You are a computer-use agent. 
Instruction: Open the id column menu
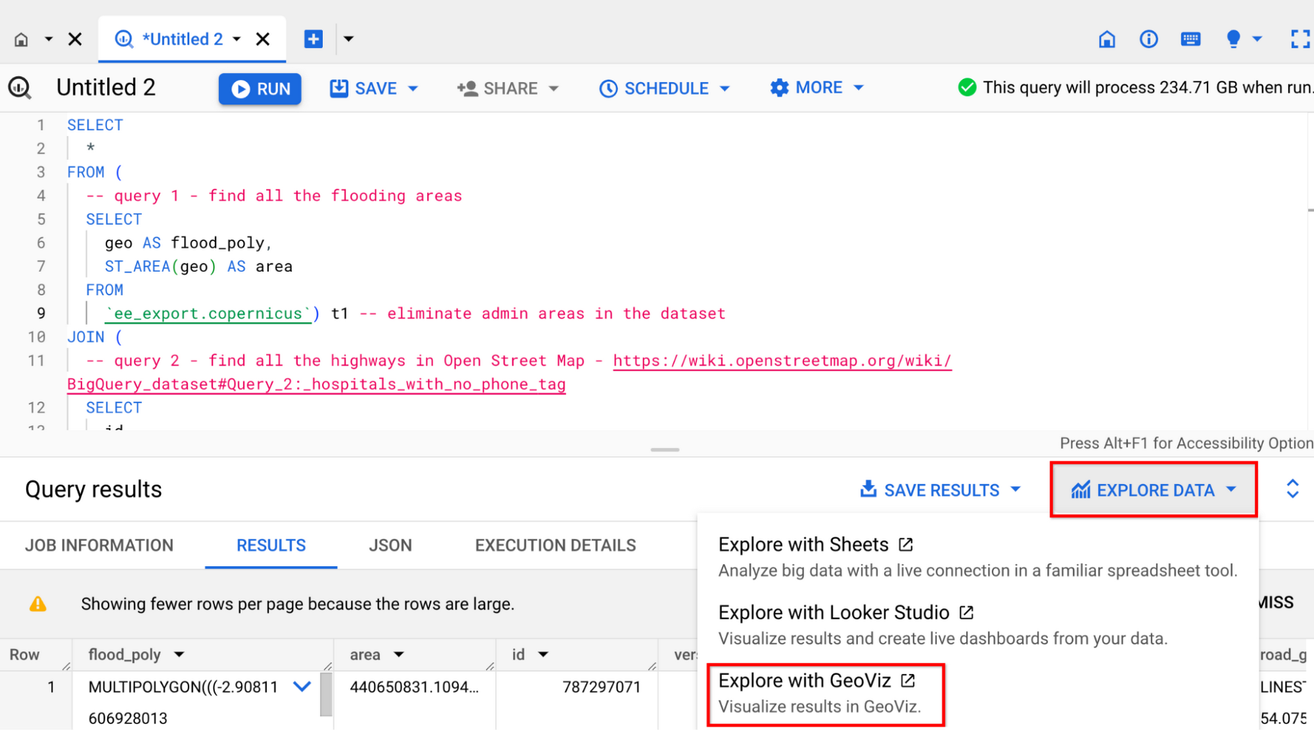[x=543, y=654]
